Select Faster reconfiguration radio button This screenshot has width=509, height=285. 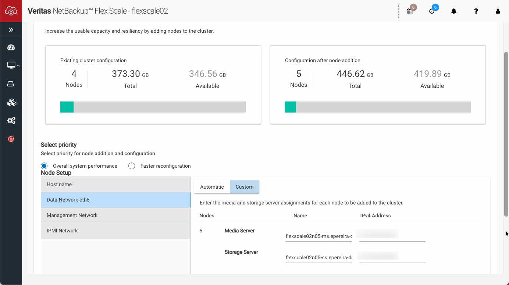tap(132, 166)
